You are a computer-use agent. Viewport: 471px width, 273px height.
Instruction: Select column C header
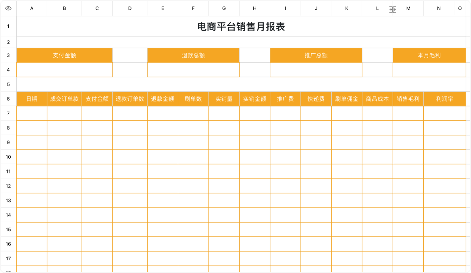point(97,8)
